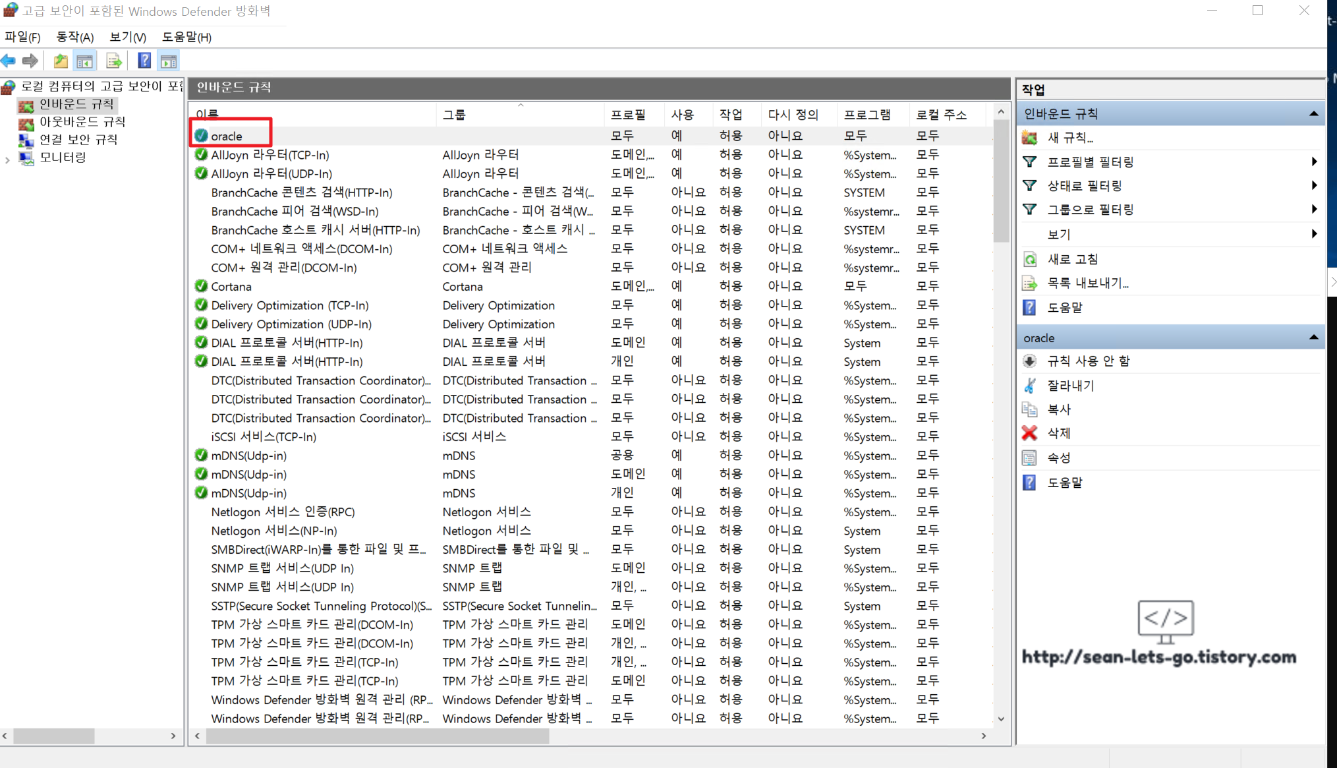Open the 보기(V) menu
The image size is (1337, 768).
(x=127, y=37)
